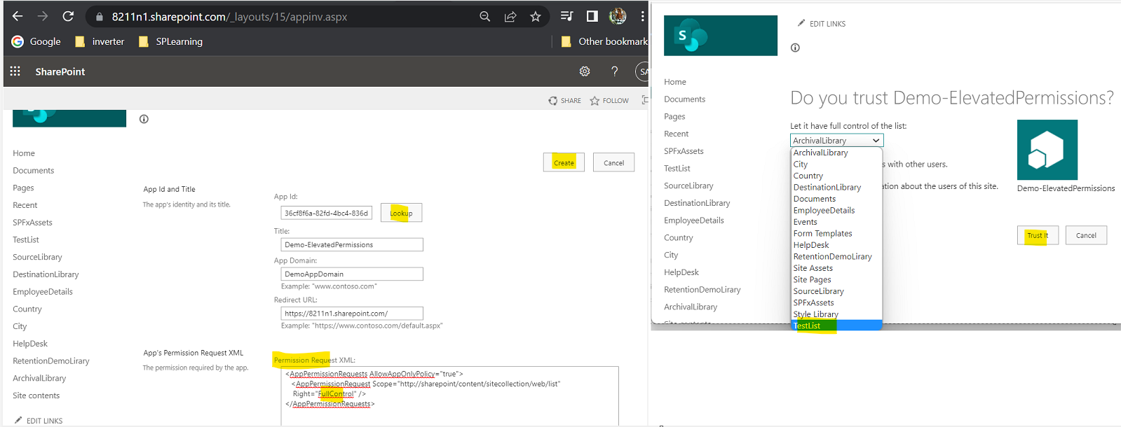
Task: Select DestinationLibrary in the dropdown list
Action: click(836, 188)
